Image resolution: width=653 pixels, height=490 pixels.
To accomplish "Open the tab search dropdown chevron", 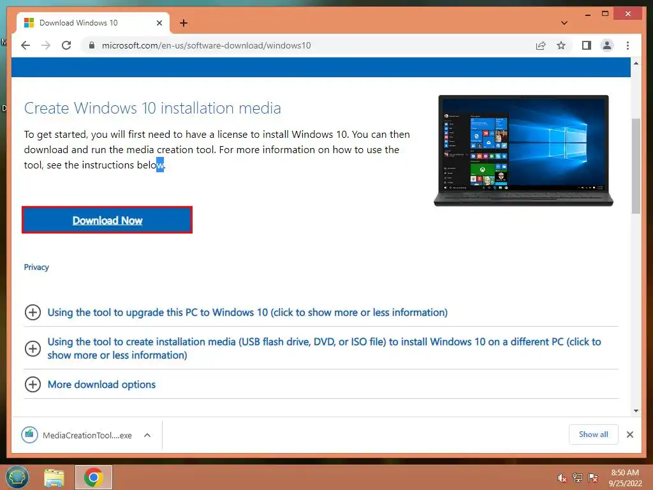I will point(564,23).
